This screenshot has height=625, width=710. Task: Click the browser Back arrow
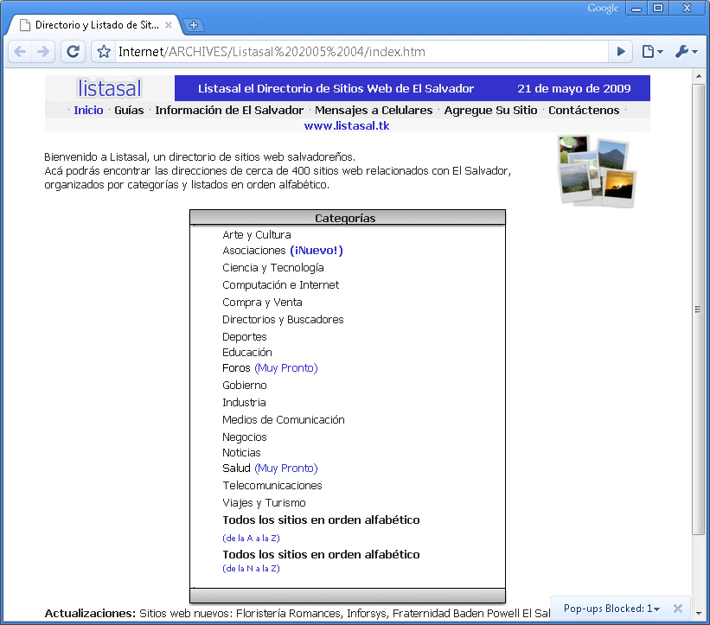tap(21, 52)
